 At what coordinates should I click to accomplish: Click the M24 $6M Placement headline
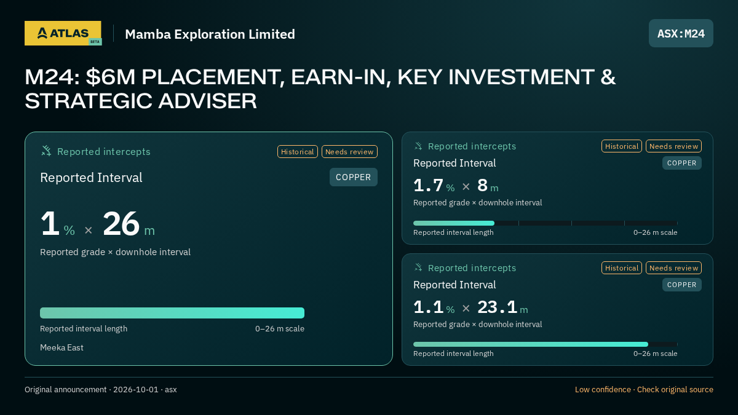tap(320, 89)
